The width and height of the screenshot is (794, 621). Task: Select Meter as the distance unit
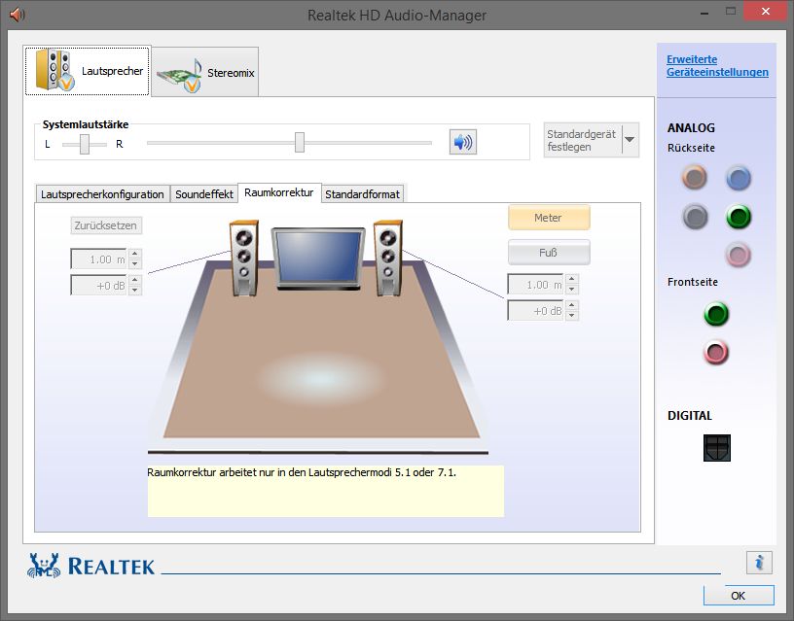549,218
